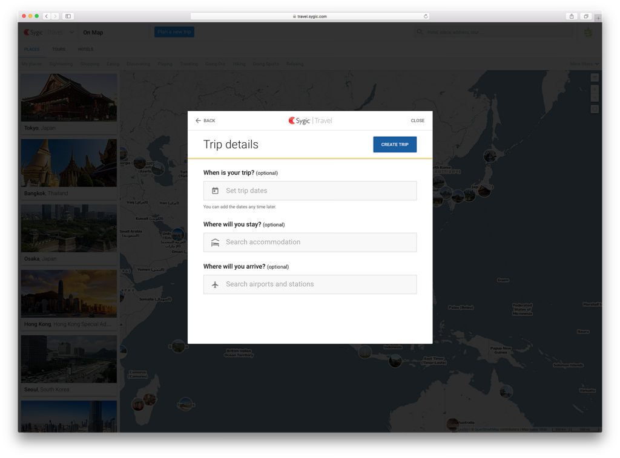Close the Trip details dialog via CLOSE
The image size is (620, 458).
418,120
